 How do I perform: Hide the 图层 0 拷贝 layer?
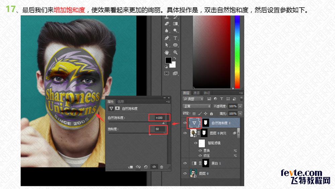click(x=185, y=133)
